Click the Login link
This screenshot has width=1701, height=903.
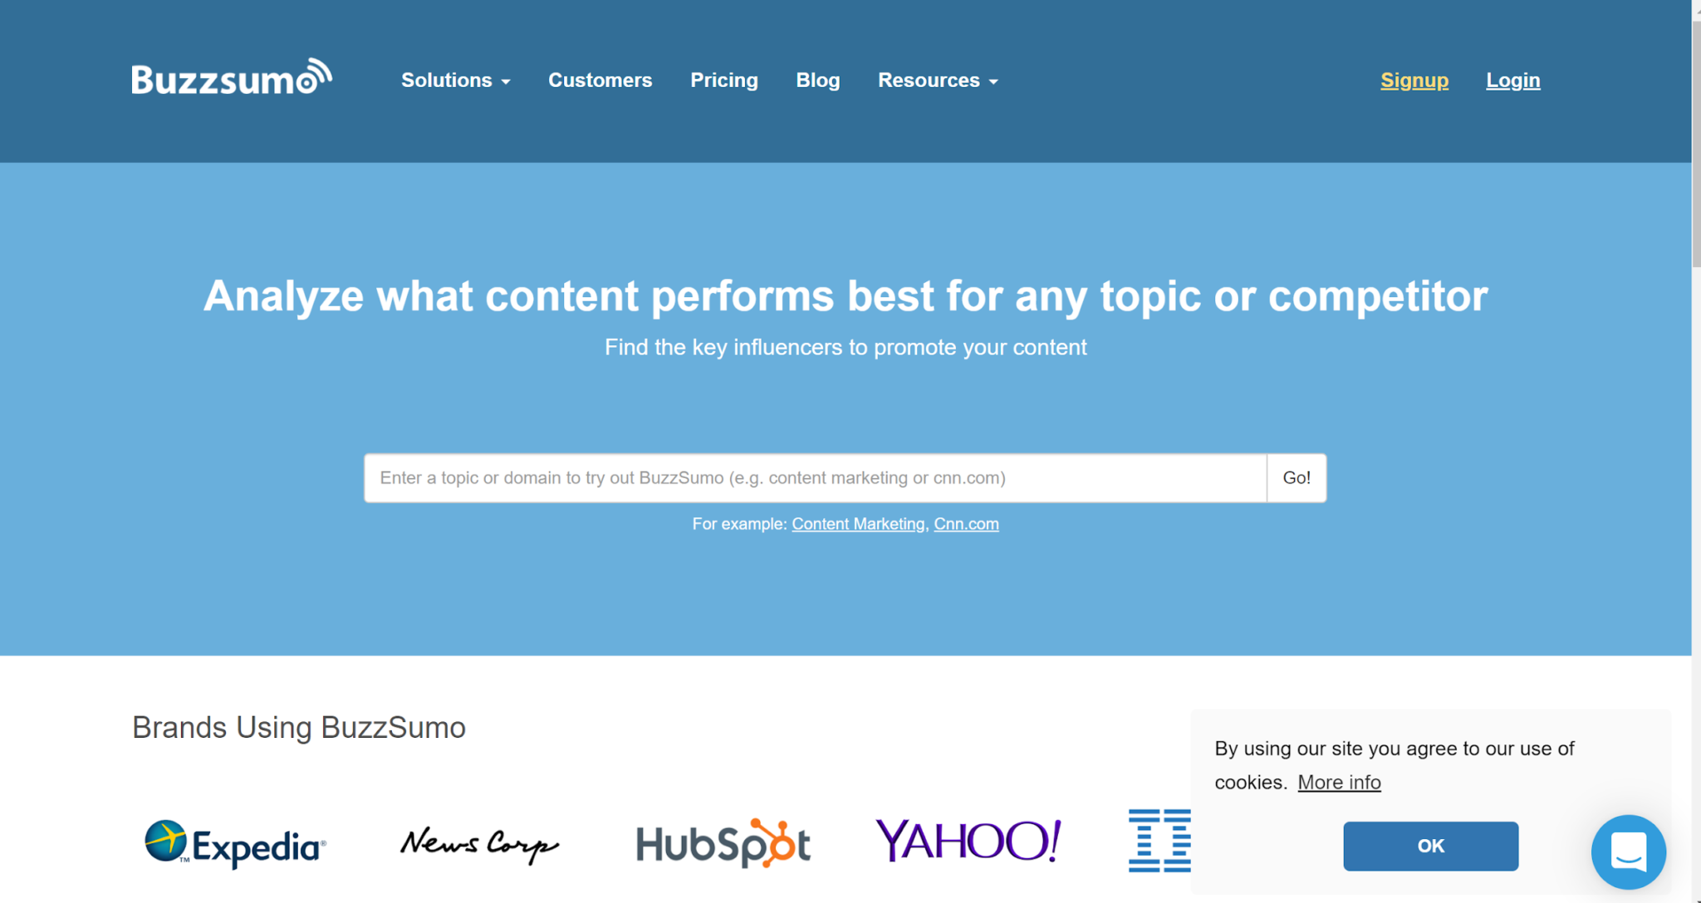(1513, 81)
